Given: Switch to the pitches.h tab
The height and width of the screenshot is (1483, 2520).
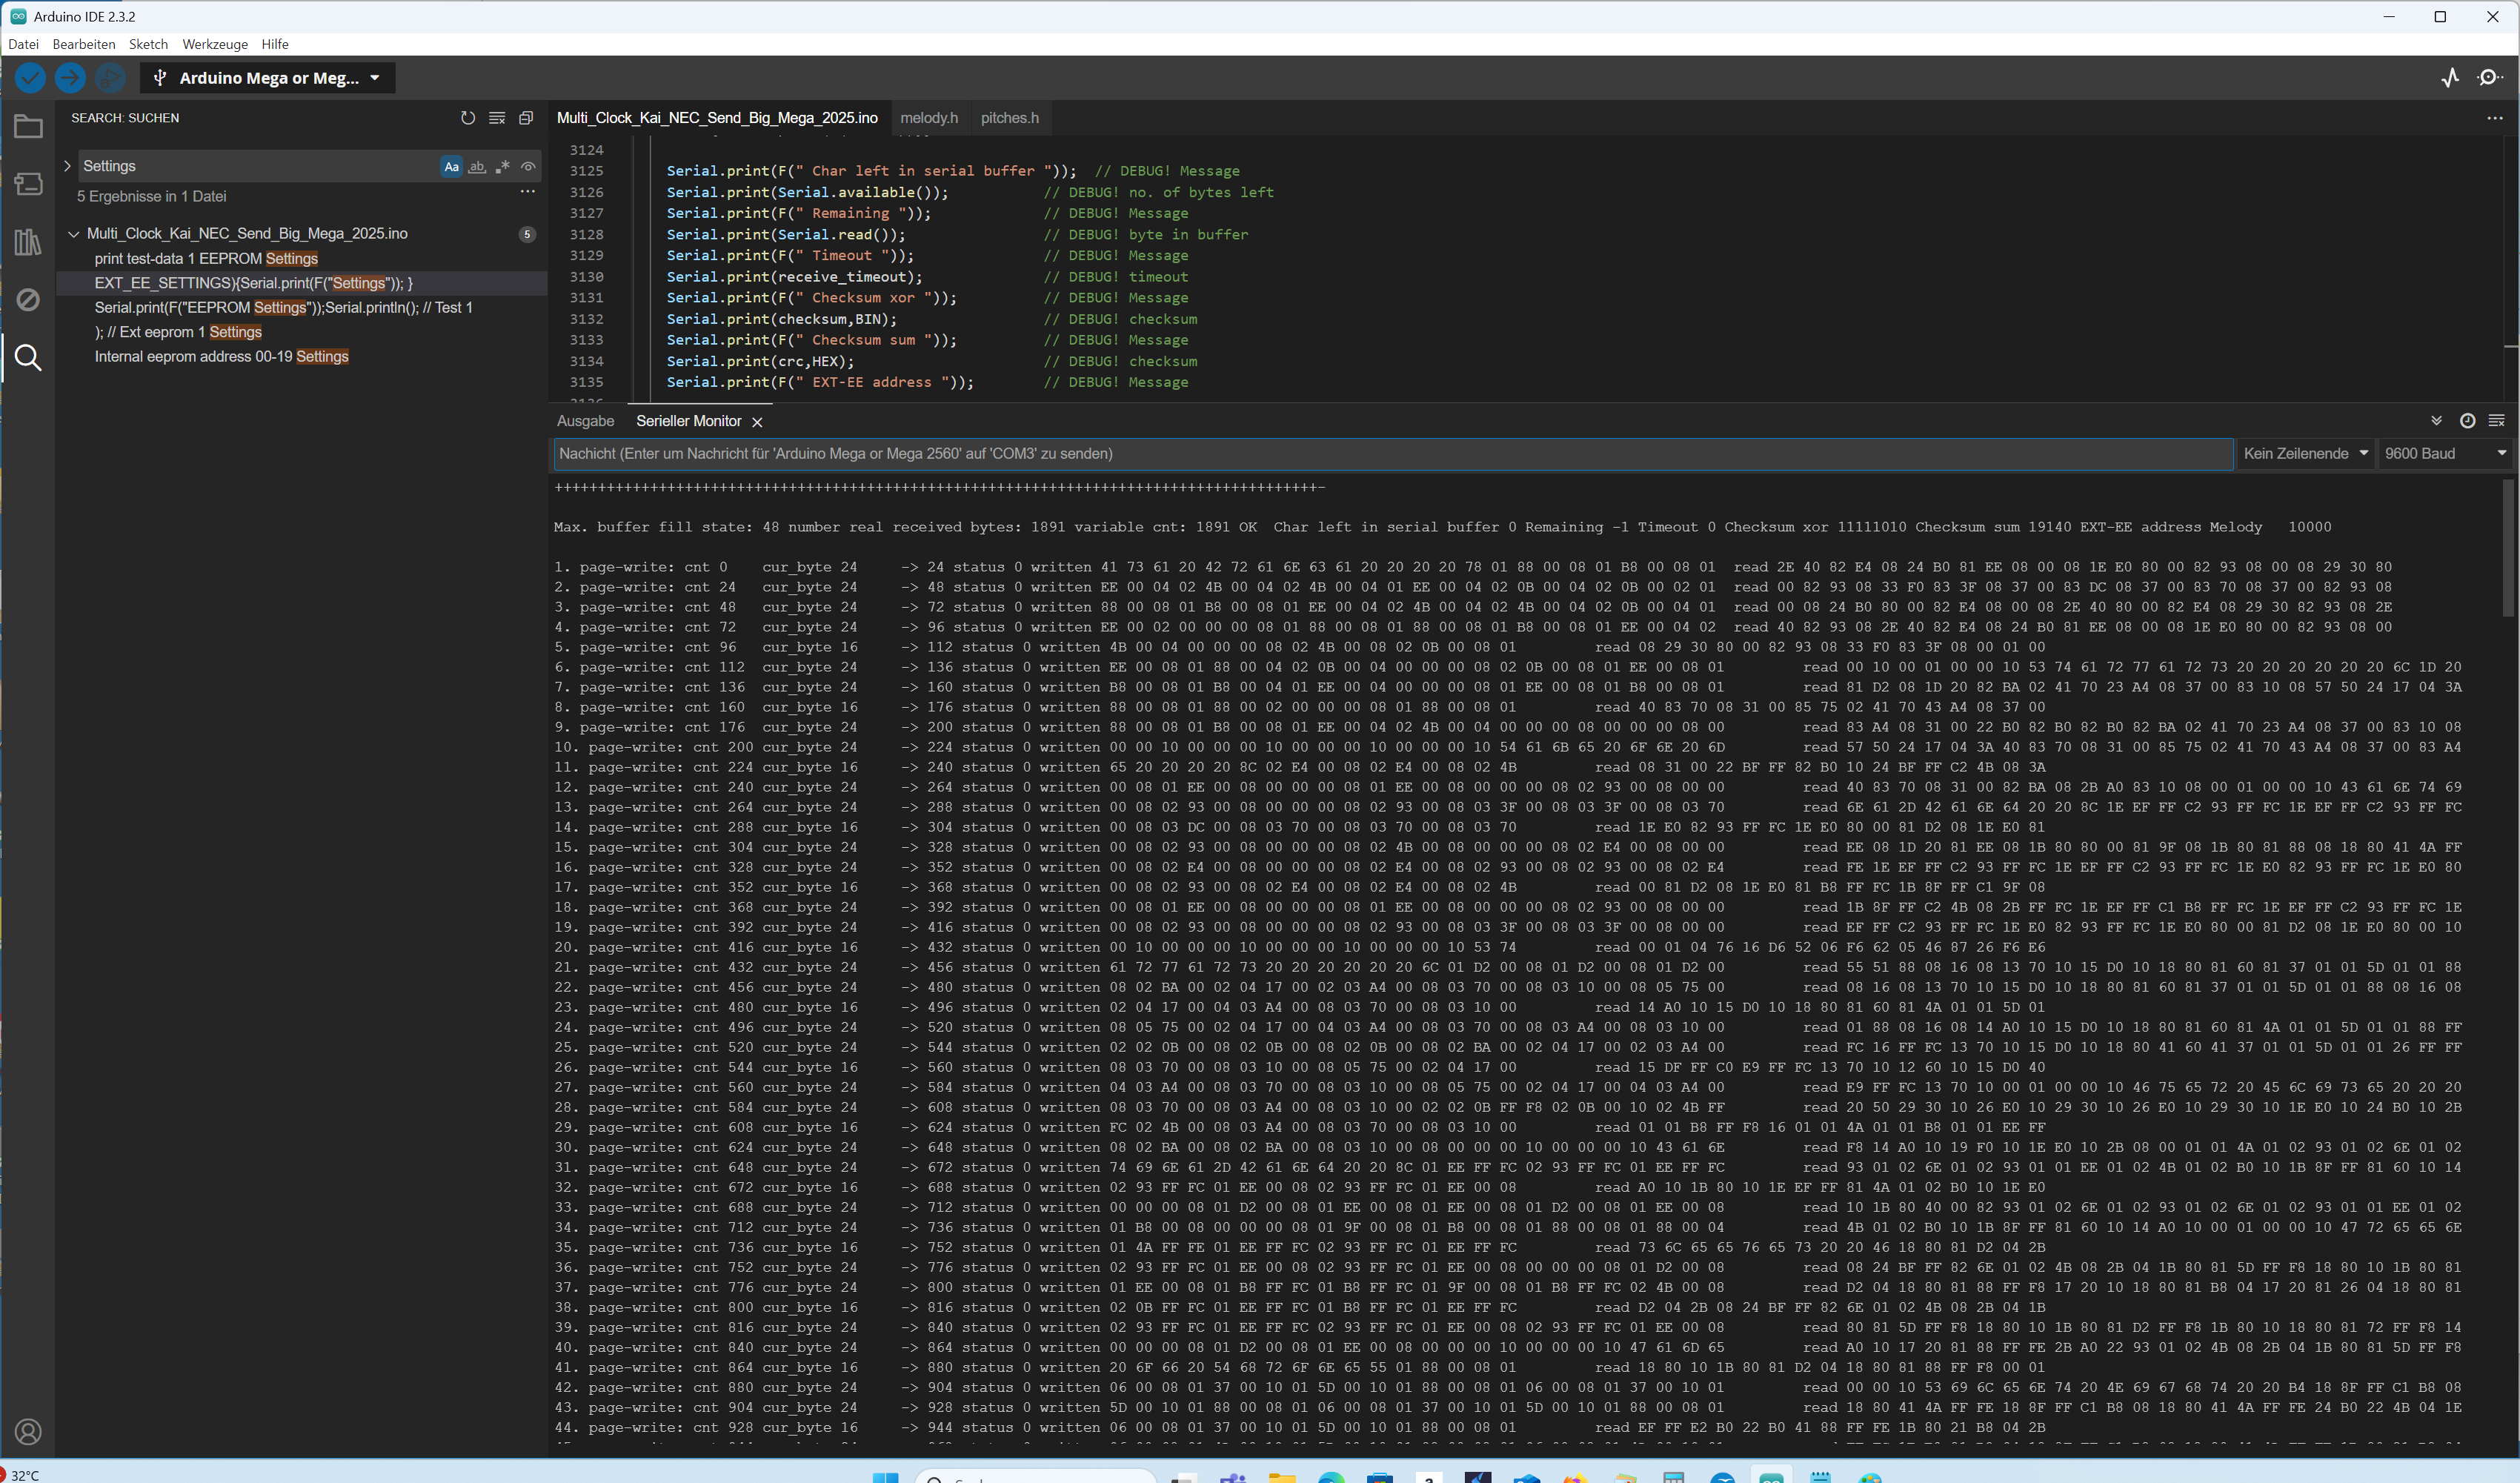Looking at the screenshot, I should tap(1010, 118).
